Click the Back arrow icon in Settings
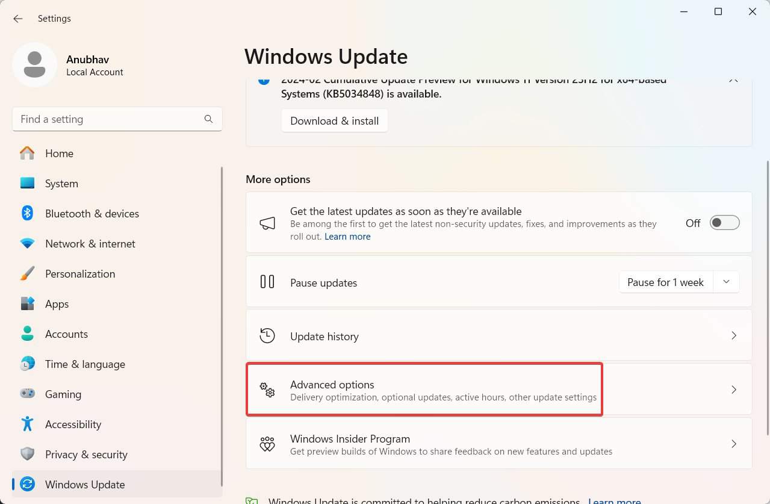This screenshot has width=770, height=504. point(18,19)
